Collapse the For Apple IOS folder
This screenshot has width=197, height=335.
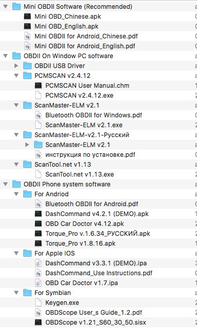tap(17, 253)
